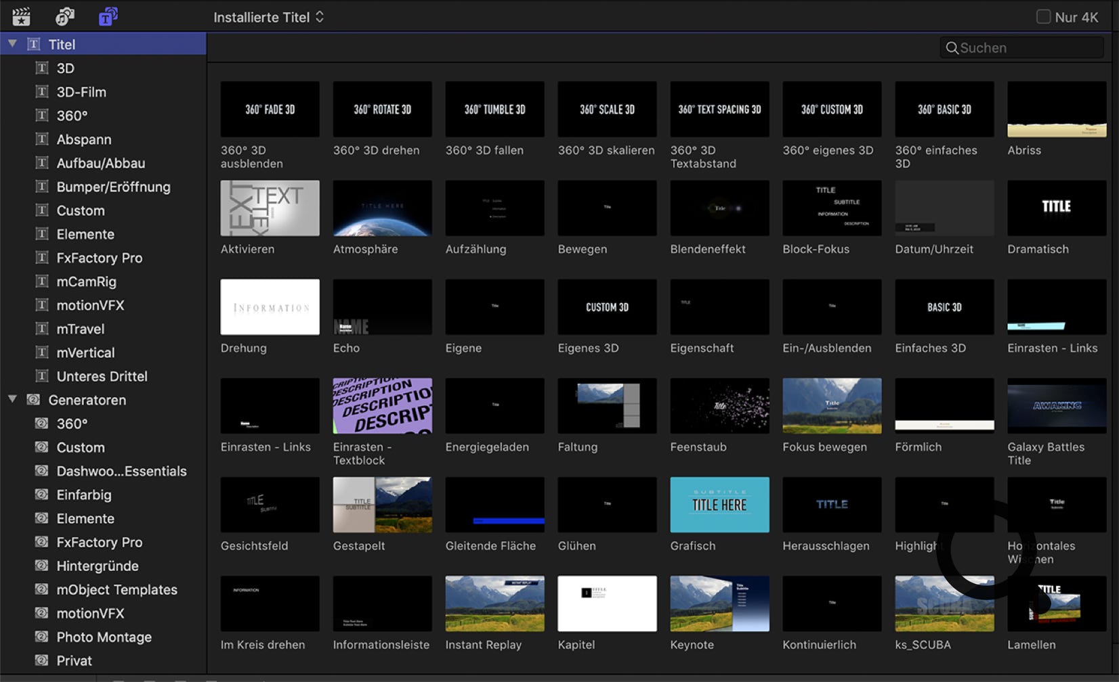Choose the Einrasten - Textblock title preset
Screen dimensions: 1119x682
382,406
